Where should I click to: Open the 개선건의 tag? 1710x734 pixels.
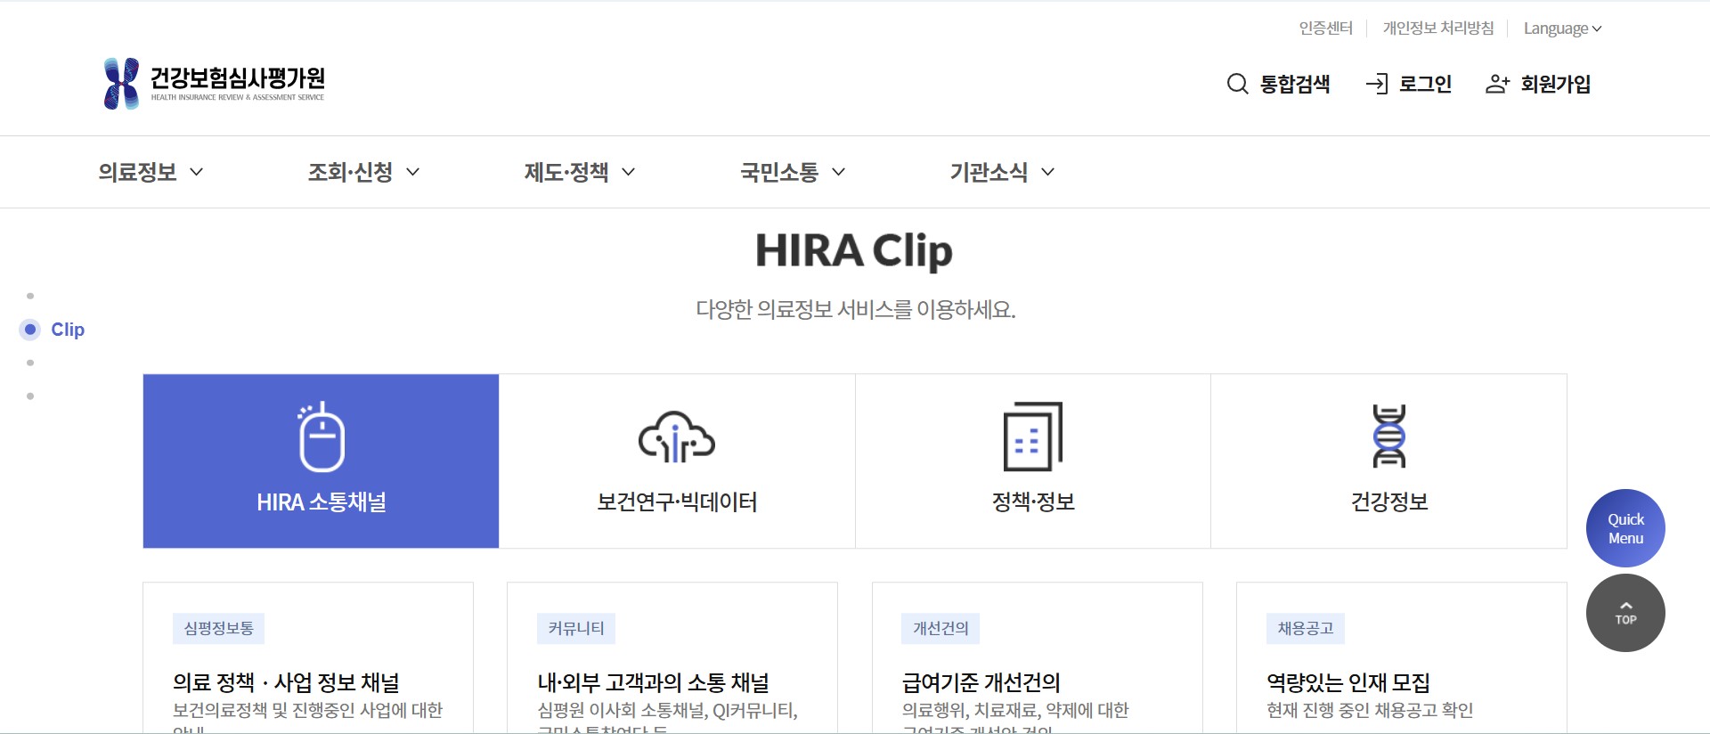click(x=940, y=629)
